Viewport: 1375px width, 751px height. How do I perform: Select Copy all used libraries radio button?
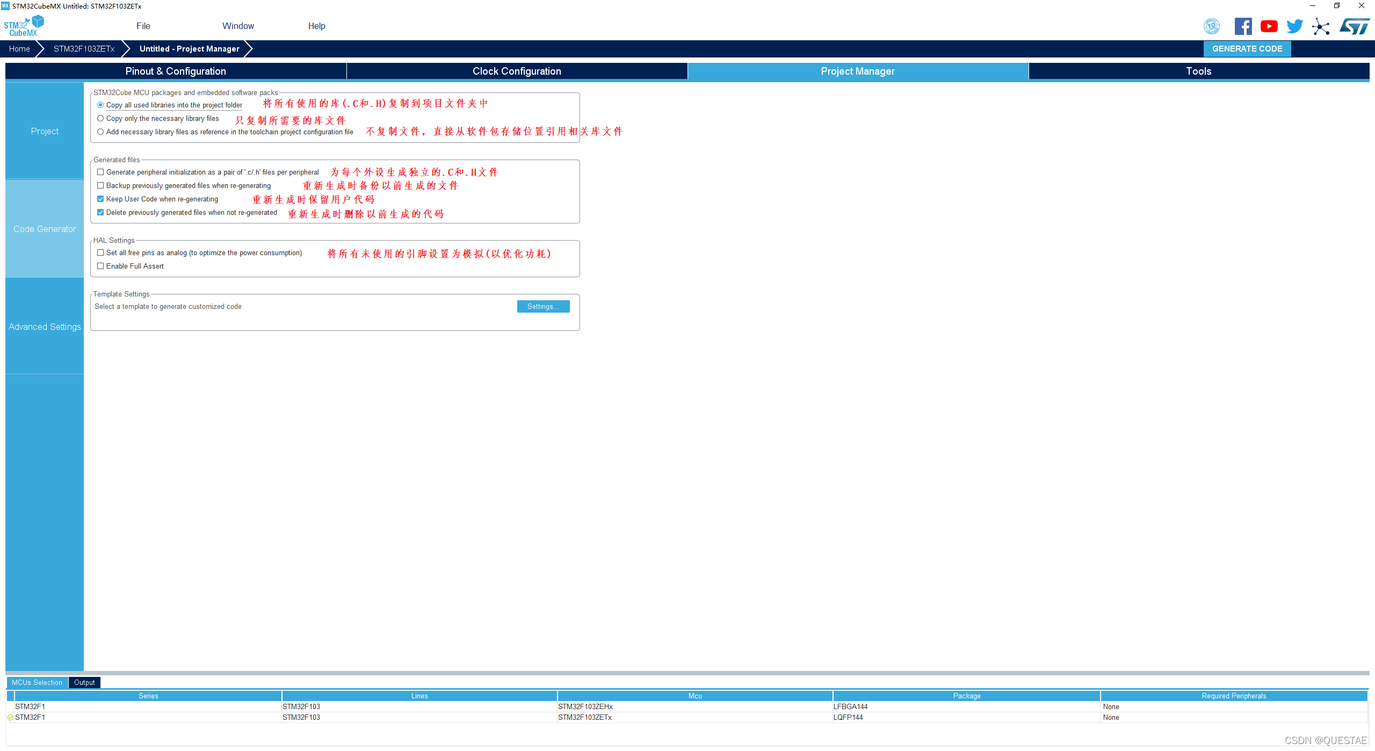(x=100, y=105)
